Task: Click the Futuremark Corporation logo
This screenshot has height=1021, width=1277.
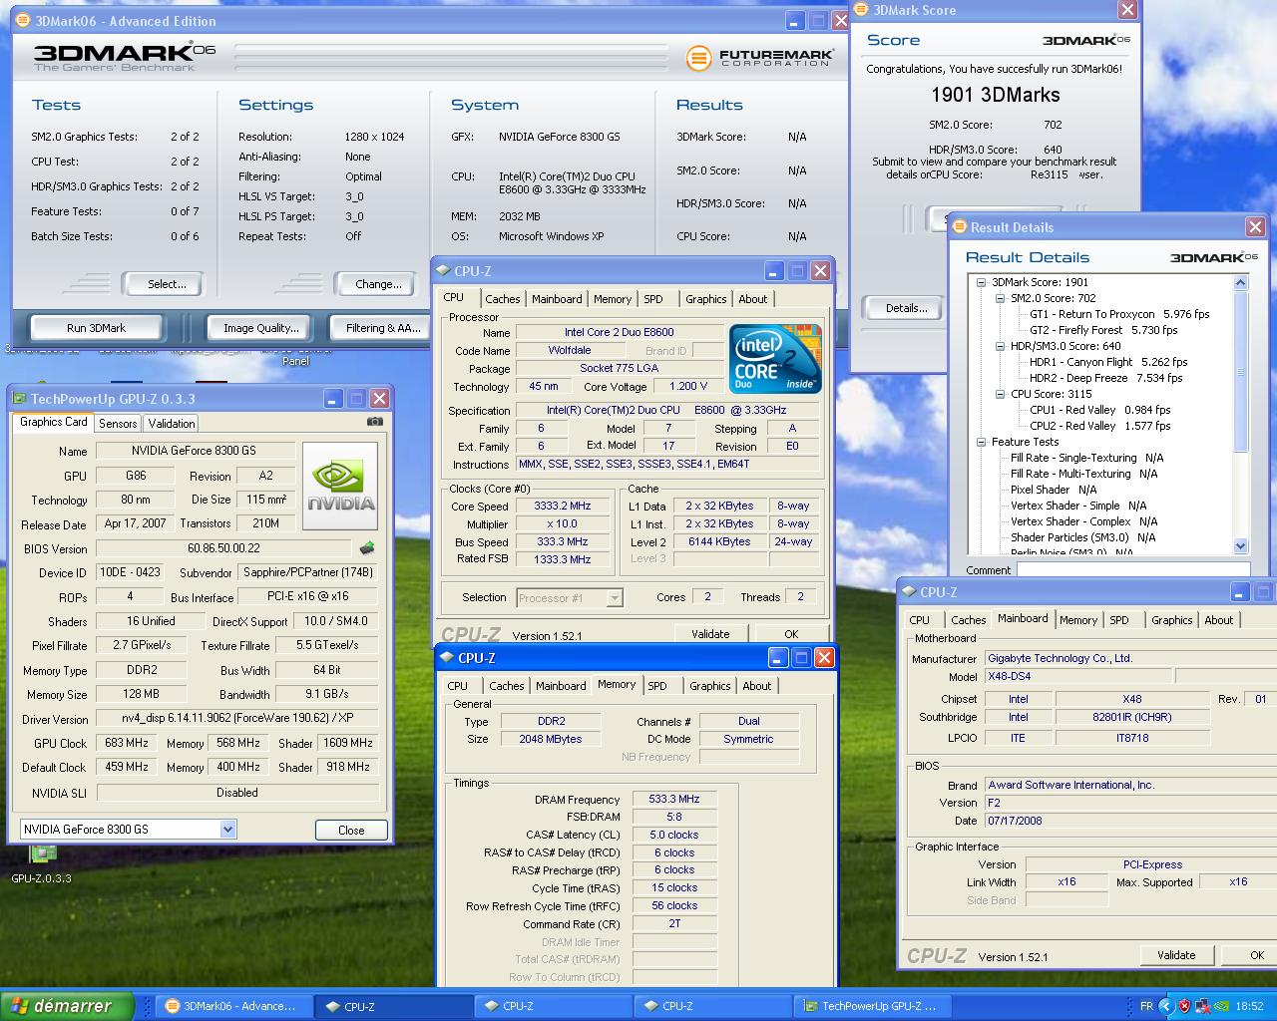Action: tap(759, 58)
